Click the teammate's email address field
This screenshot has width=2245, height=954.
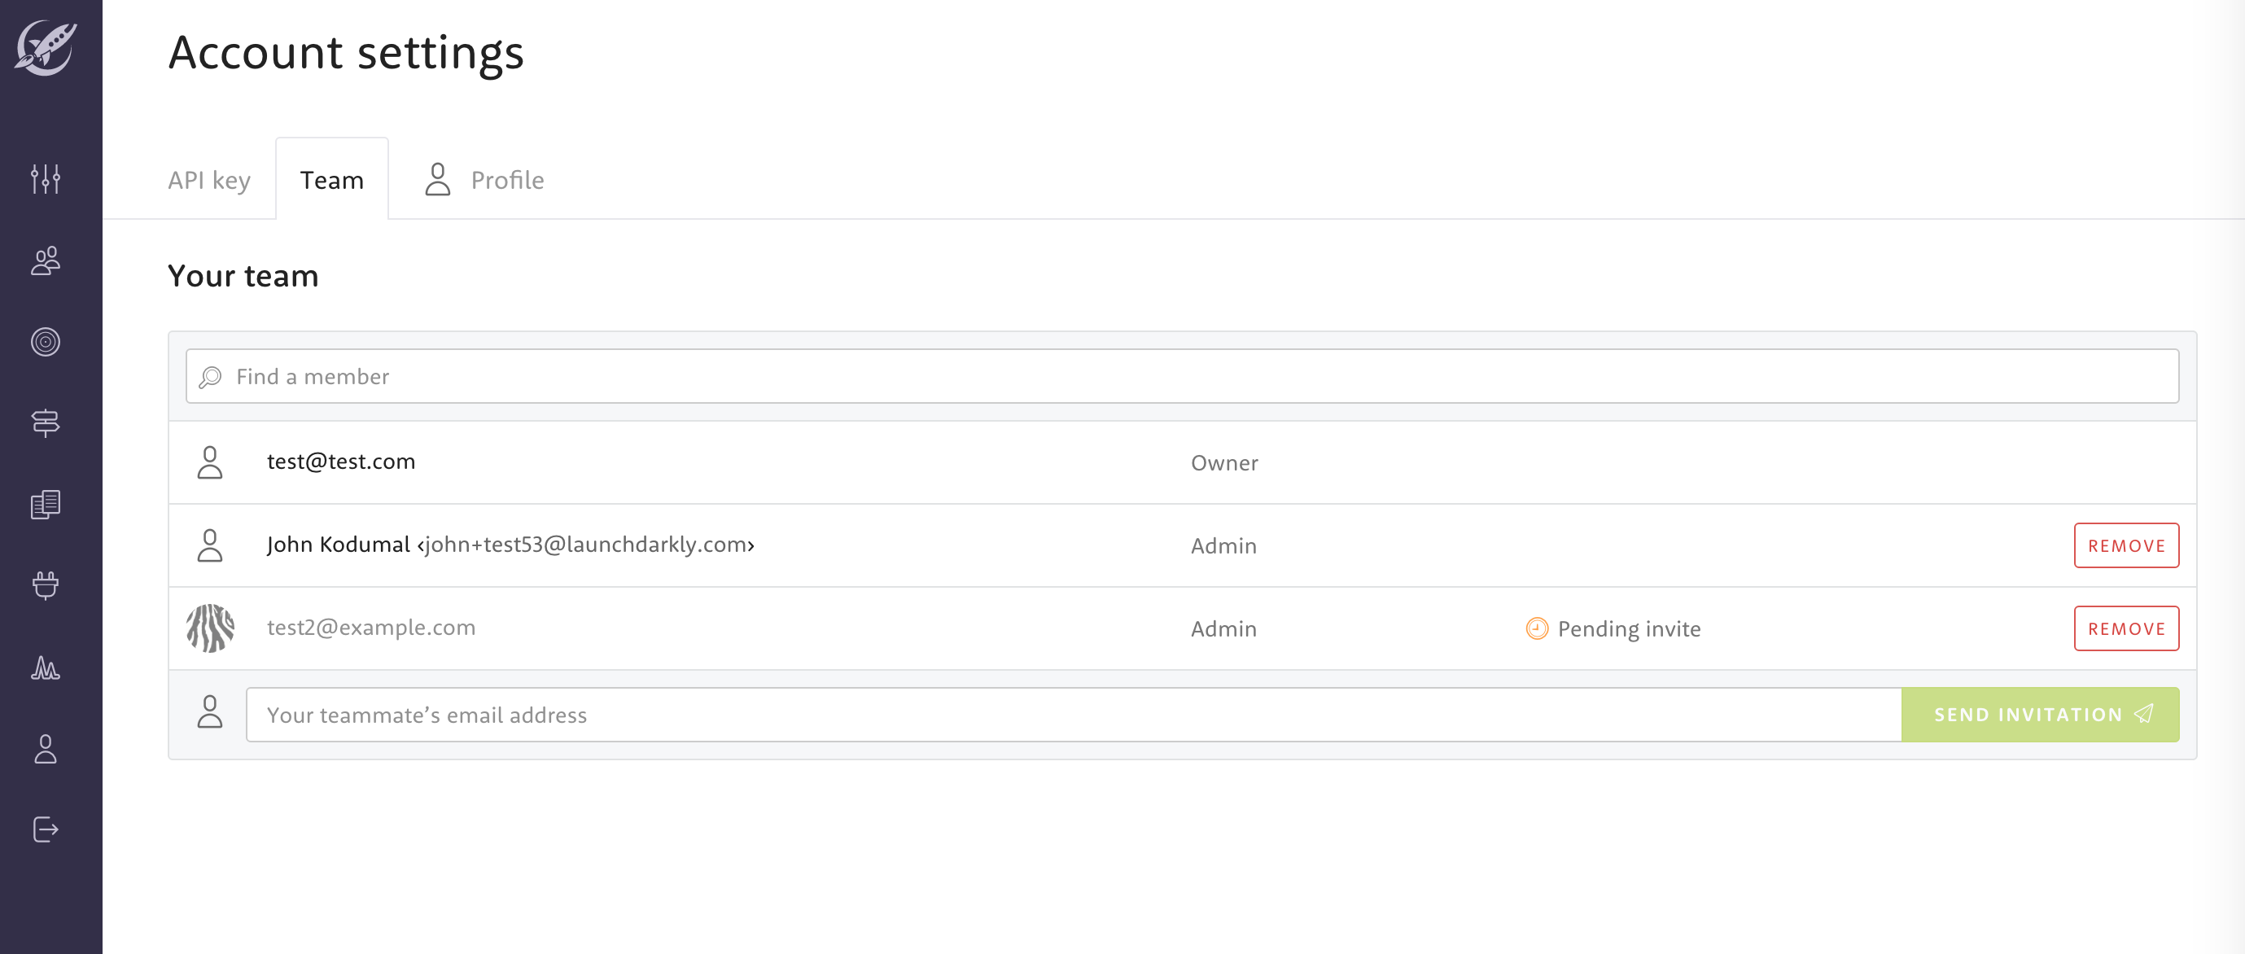click(x=1072, y=715)
